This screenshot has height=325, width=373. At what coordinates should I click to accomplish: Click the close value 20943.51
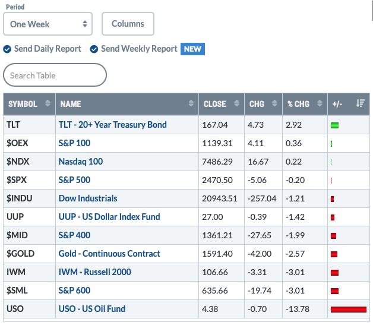220,198
